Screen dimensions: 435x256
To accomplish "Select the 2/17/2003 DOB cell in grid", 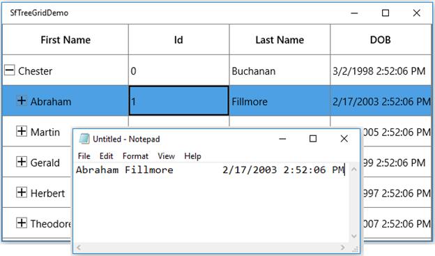I will [x=381, y=100].
